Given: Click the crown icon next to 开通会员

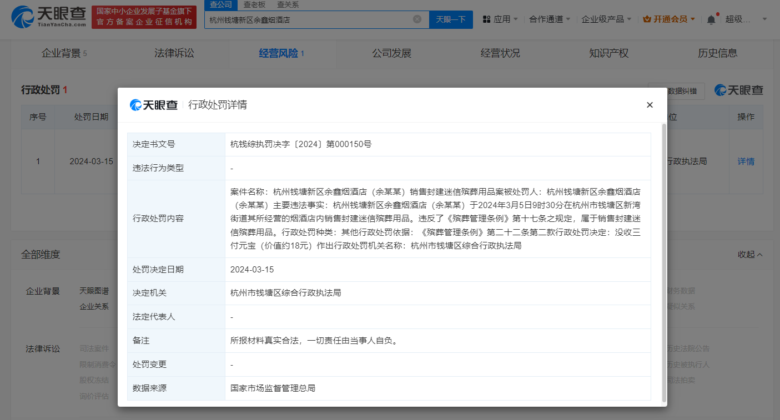Looking at the screenshot, I should [646, 18].
